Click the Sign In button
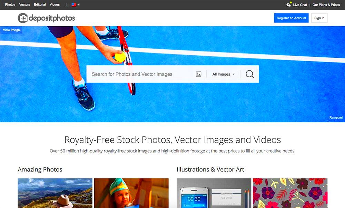345x208 pixels. (319, 18)
